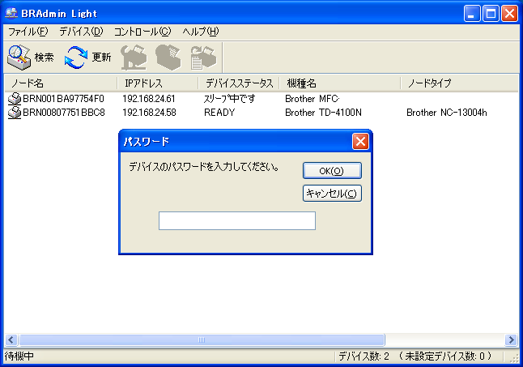This screenshot has height=367, width=523.
Task: Click the 検索 search toolbar icon
Action: click(x=19, y=57)
